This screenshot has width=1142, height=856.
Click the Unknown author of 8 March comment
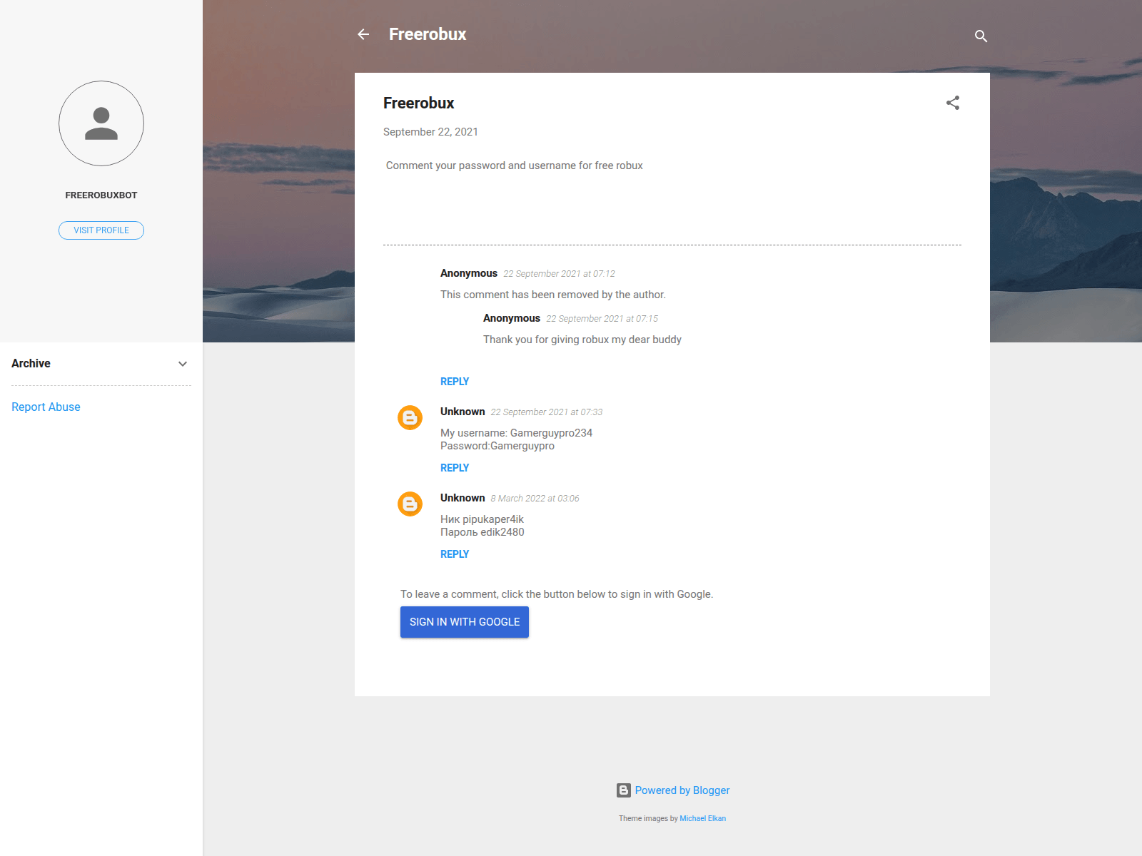463,498
